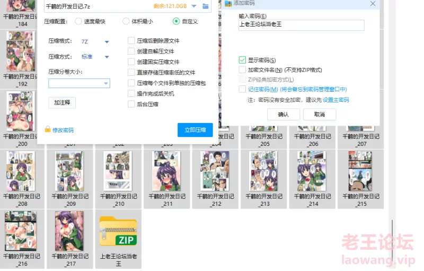The width and height of the screenshot is (424, 271).
Task: Select thumbnail 千鹤的开发日记_212
Action: point(215,171)
